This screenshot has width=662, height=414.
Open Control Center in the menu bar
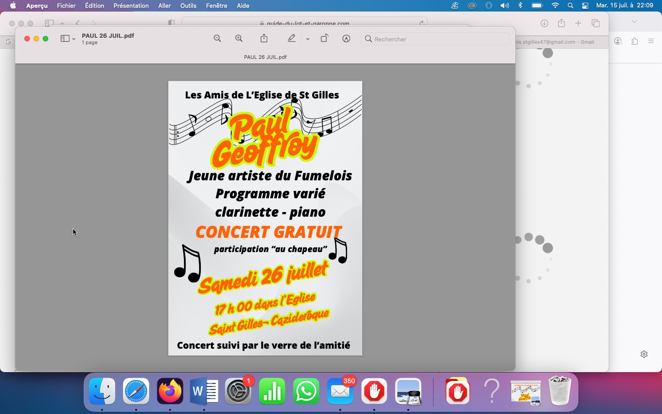(x=585, y=6)
